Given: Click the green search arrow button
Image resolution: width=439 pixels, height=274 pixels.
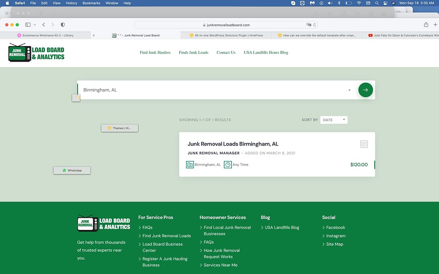Looking at the screenshot, I should pos(365,90).
